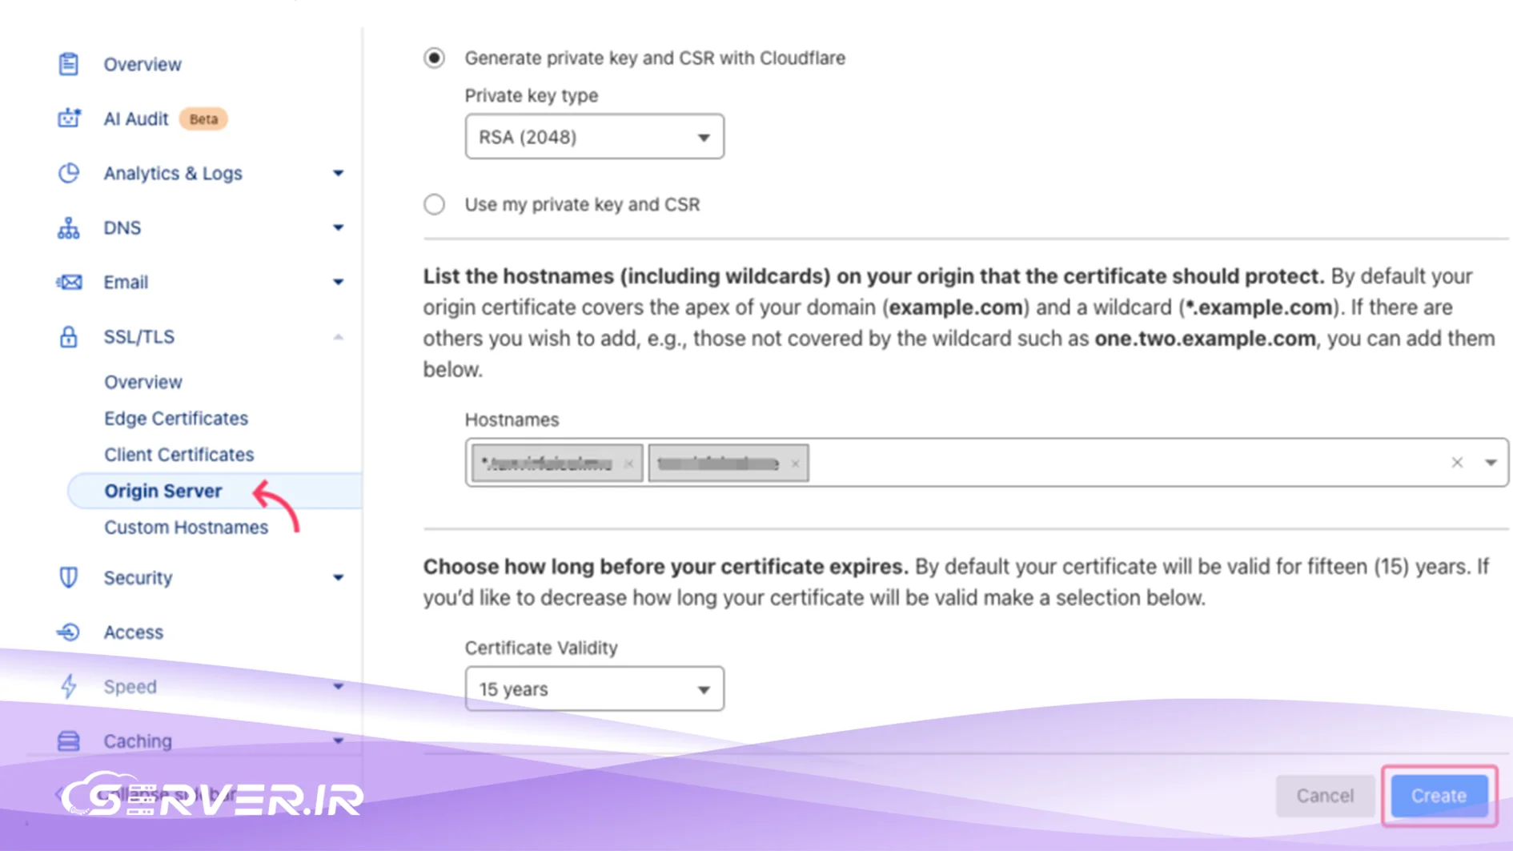Click the Speed lightning bolt icon
This screenshot has height=851, width=1513.
coord(69,686)
